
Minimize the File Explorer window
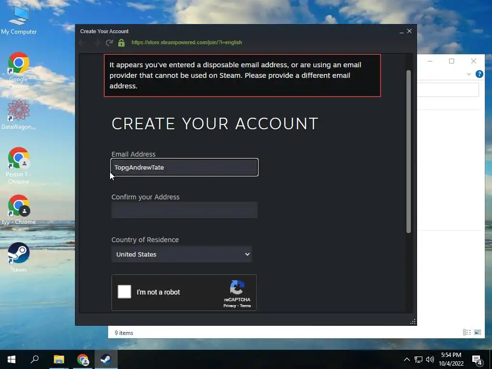pos(430,61)
